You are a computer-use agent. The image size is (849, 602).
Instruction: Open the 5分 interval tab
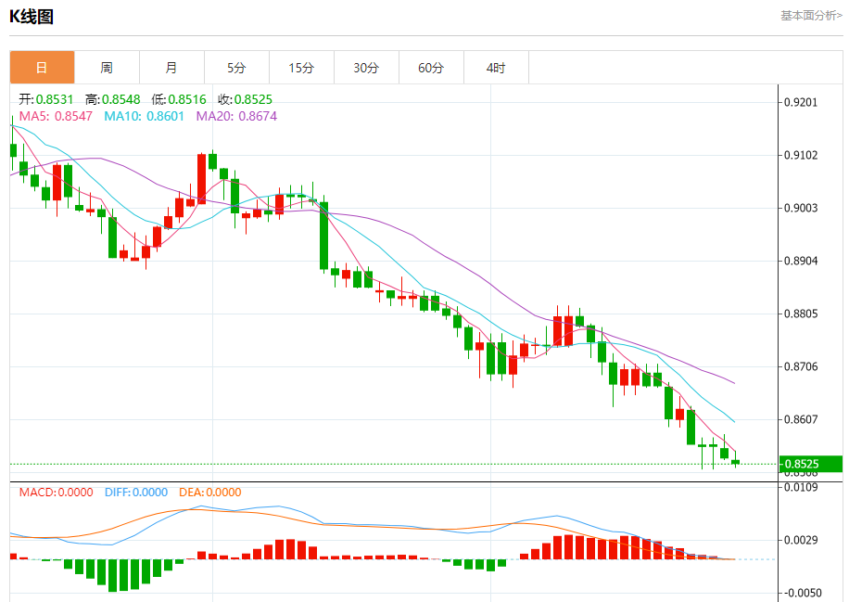tap(237, 68)
